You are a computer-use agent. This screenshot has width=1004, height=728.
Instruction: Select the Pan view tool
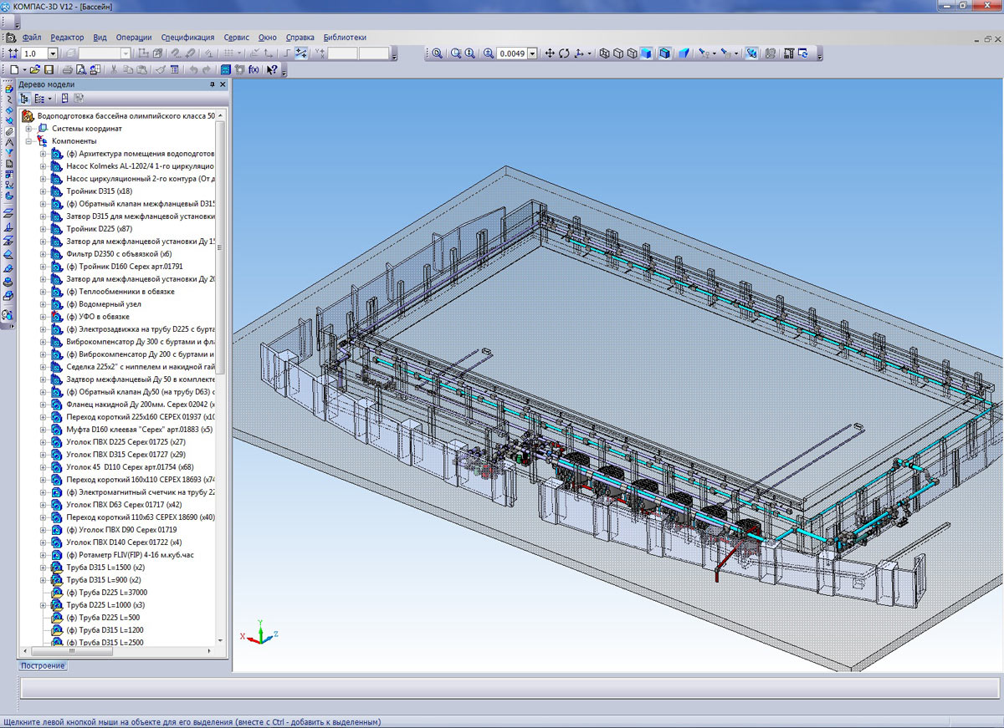point(550,53)
